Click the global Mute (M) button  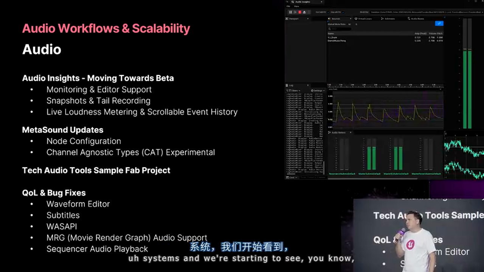(x=349, y=24)
